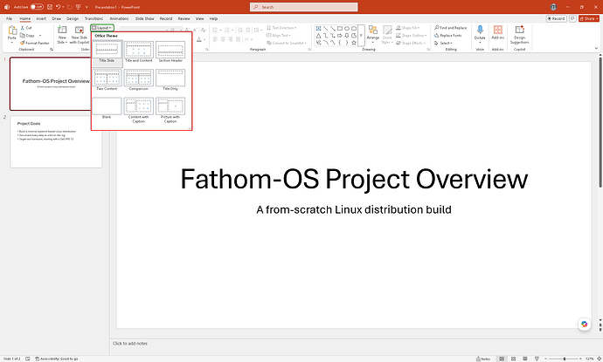Expand the shapes gallery More arrow
Screen dimensions: 603x362
[361, 35]
